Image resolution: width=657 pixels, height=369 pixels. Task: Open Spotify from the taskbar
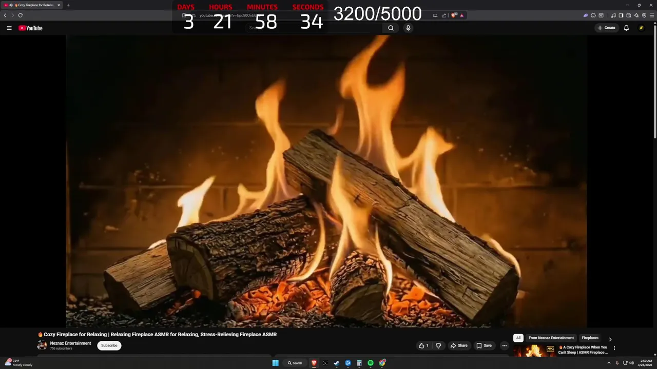click(371, 363)
